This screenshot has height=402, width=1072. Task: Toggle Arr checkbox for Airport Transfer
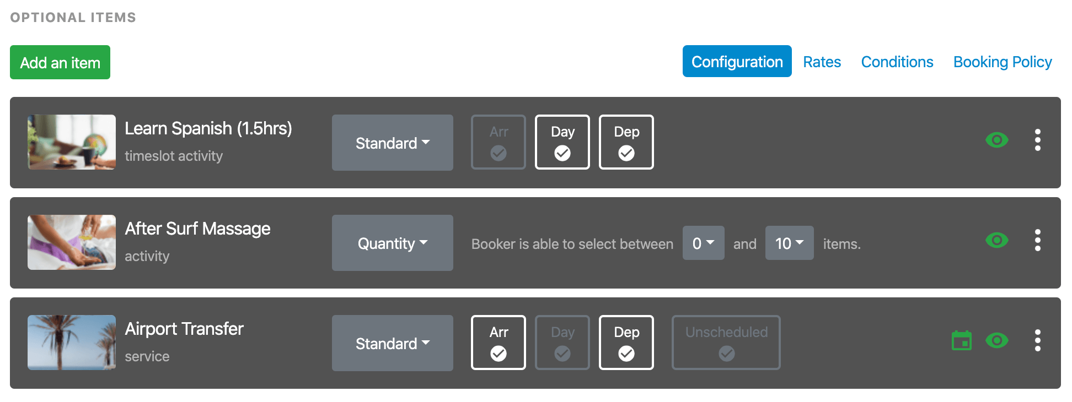[499, 343]
